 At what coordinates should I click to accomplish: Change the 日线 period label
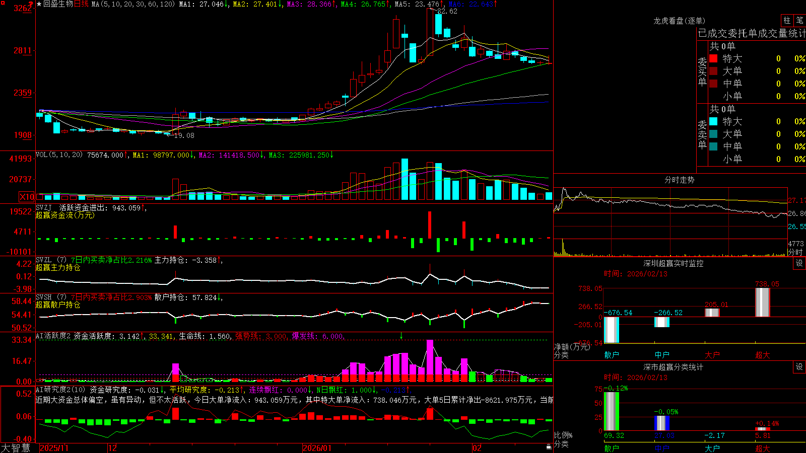tap(81, 4)
